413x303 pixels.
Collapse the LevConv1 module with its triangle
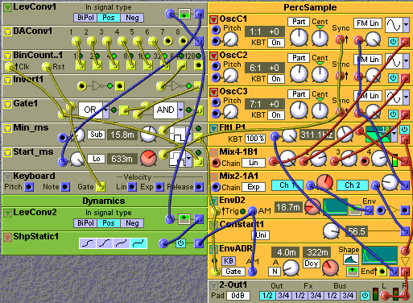pos(7,8)
